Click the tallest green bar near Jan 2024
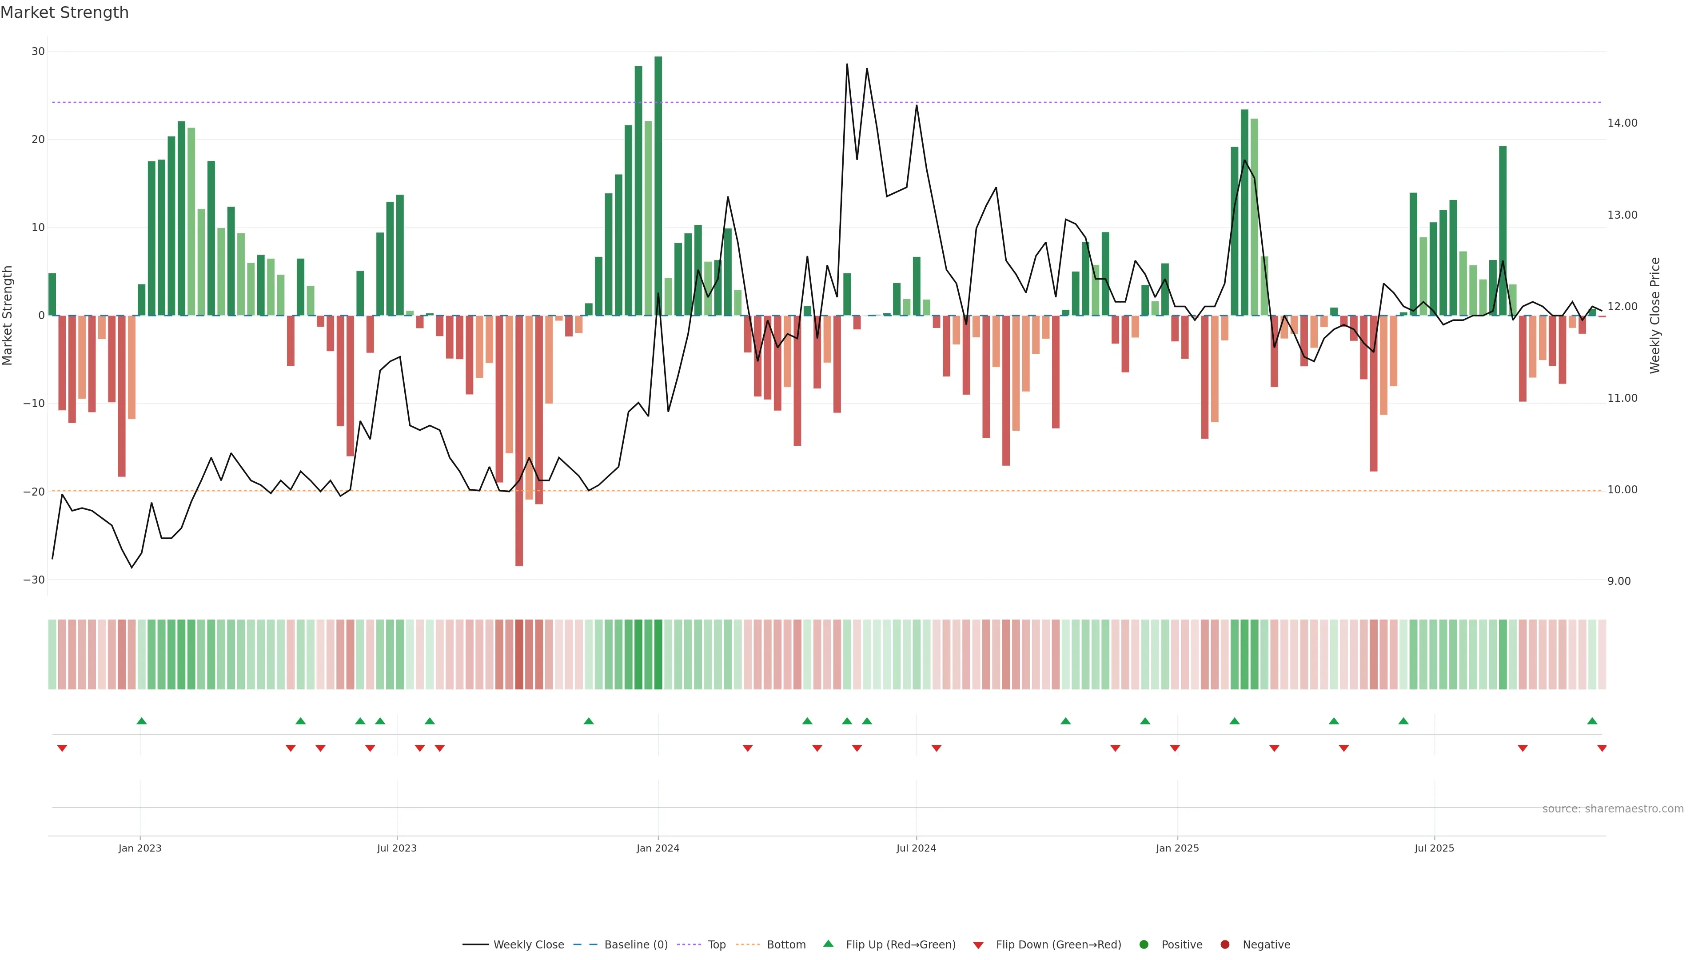 click(x=658, y=185)
